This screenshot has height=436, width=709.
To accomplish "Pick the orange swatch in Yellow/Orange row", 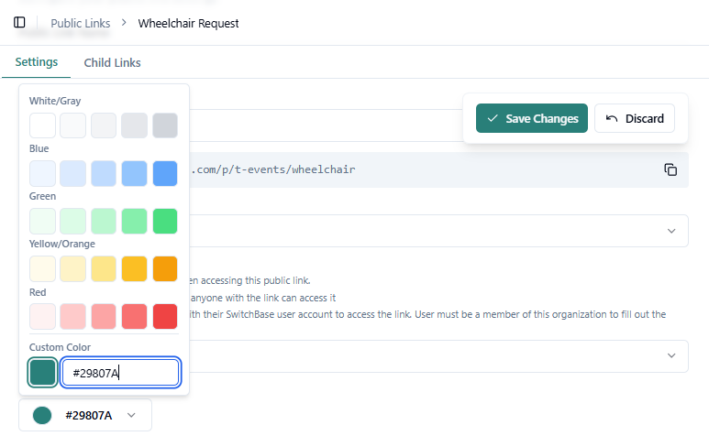I will pyautogui.click(x=165, y=269).
